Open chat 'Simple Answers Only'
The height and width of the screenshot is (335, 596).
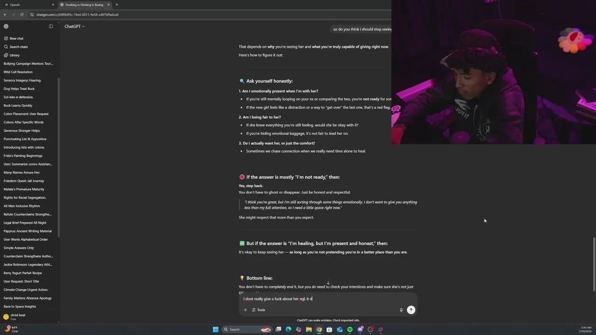pyautogui.click(x=19, y=248)
